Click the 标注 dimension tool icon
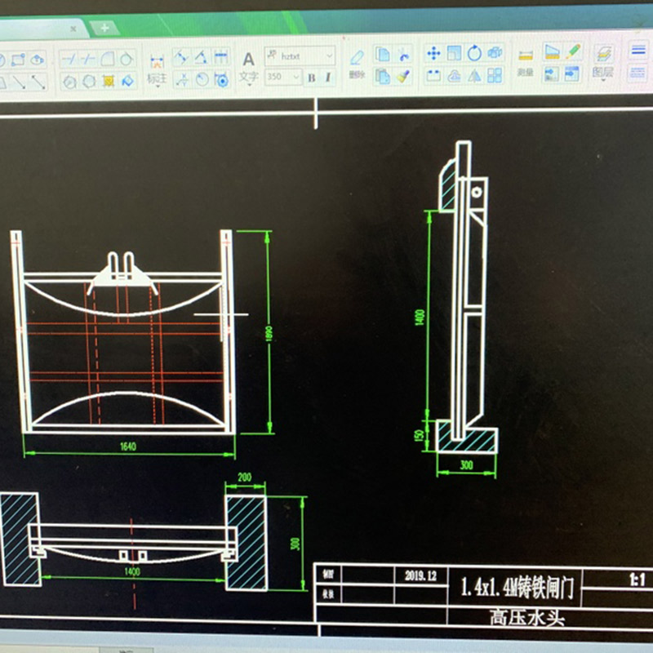 pyautogui.click(x=157, y=63)
